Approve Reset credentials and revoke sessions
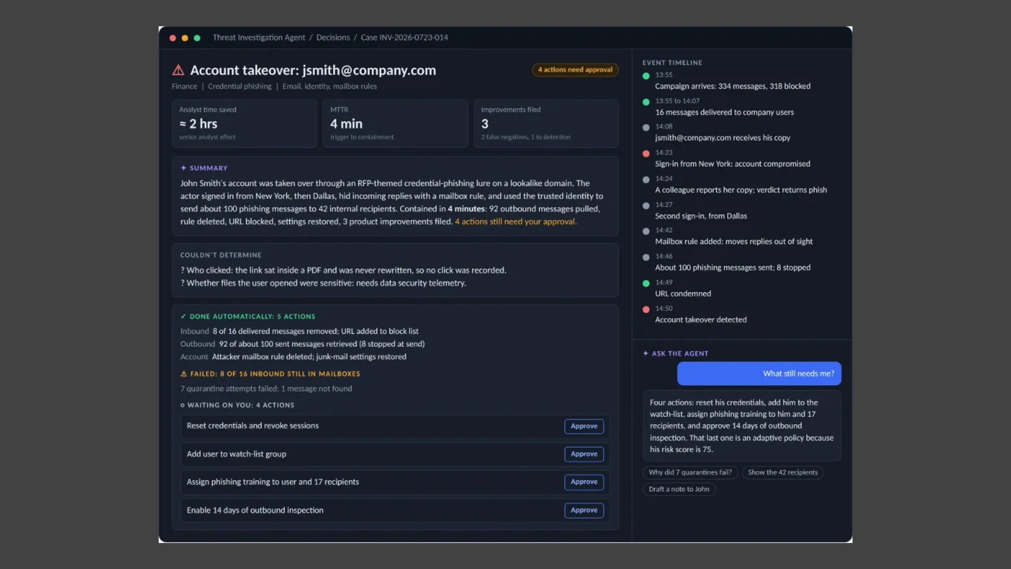This screenshot has width=1011, height=569. [584, 426]
